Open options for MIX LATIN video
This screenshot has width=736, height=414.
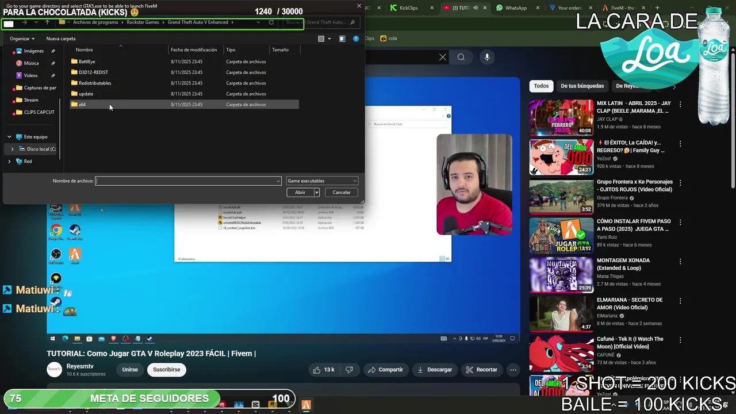[x=680, y=105]
